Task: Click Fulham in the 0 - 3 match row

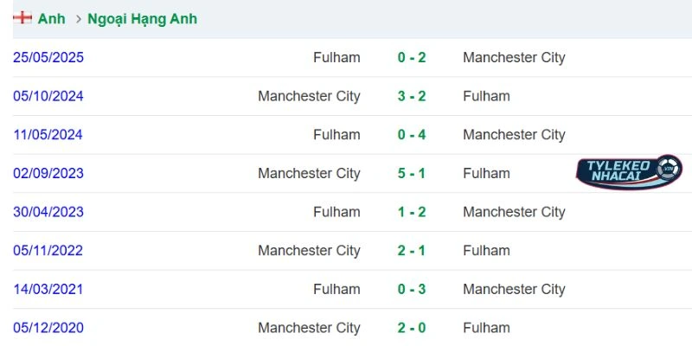Action: [336, 289]
